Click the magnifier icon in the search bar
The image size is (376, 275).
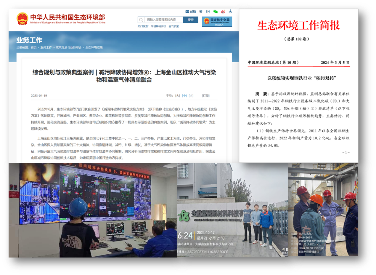tap(141, 20)
